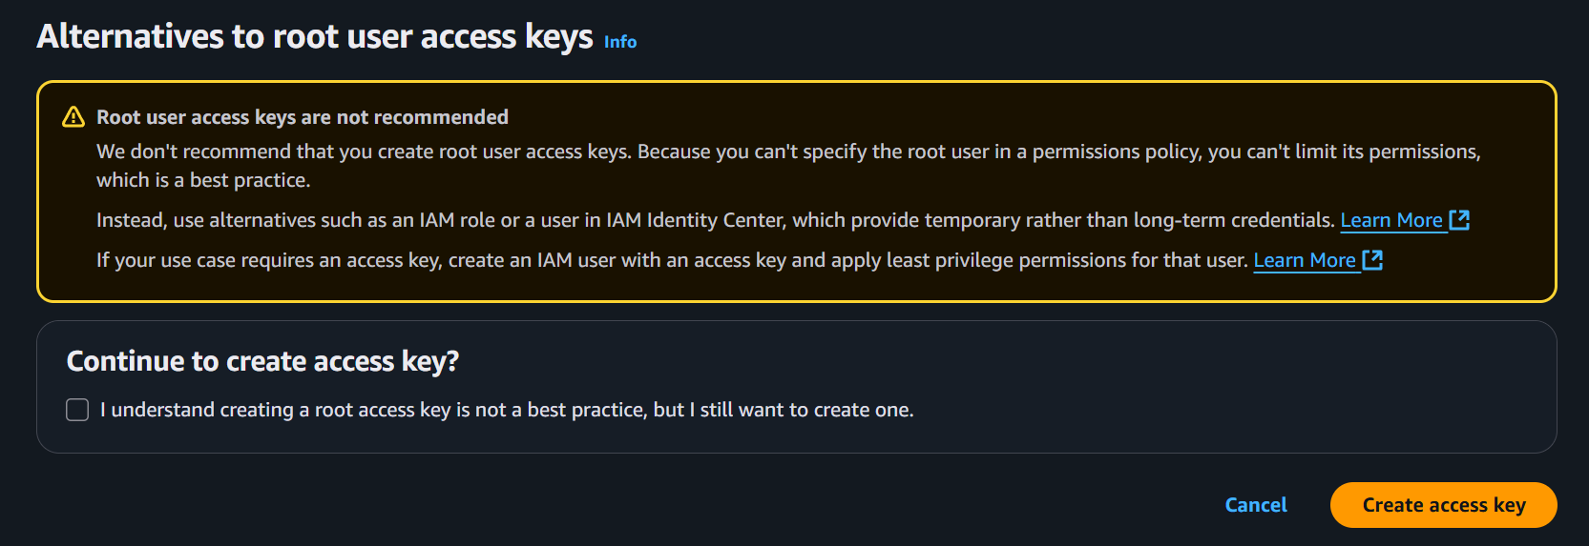Open Learn More about temporary credentials
The width and height of the screenshot is (1589, 546).
(1391, 220)
